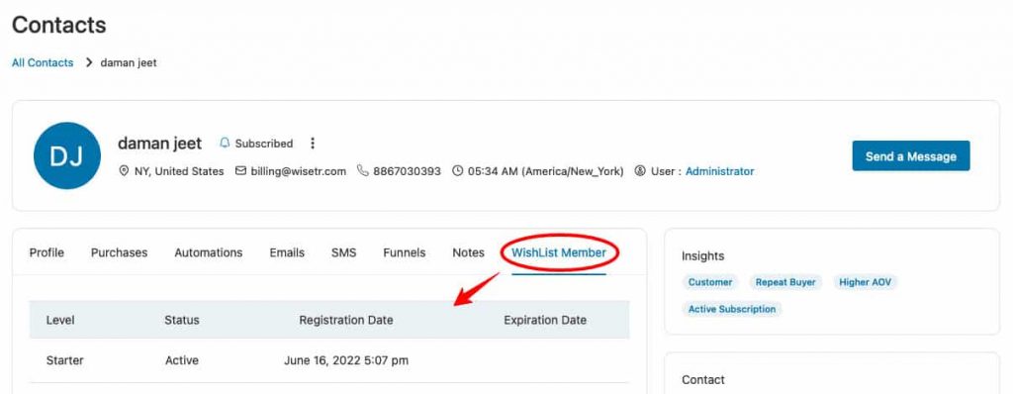
Task: Open the Notes tab
Action: point(468,253)
